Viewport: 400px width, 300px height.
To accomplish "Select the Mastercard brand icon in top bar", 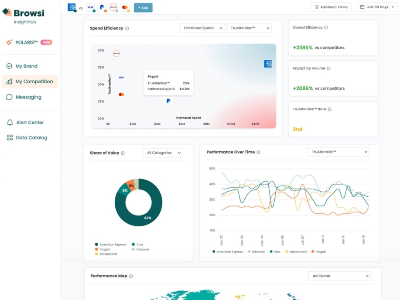I will coord(125,7).
